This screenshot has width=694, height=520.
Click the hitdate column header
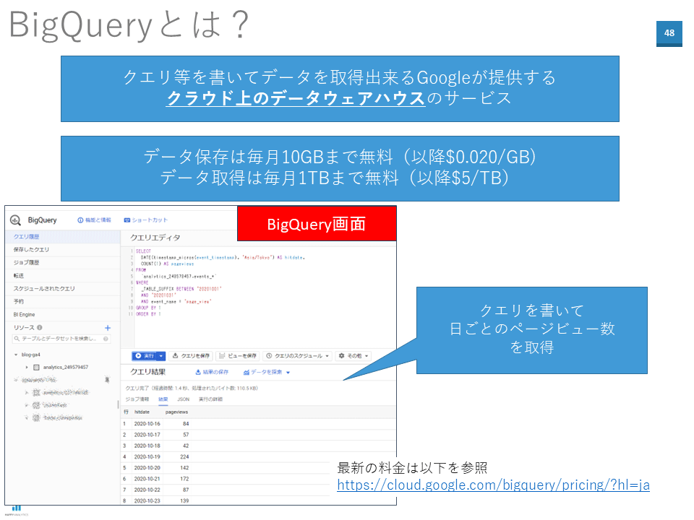tap(142, 412)
